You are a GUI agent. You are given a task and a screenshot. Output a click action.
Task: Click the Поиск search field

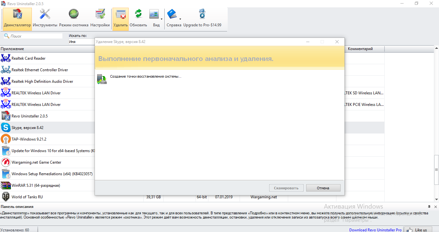tap(33, 36)
